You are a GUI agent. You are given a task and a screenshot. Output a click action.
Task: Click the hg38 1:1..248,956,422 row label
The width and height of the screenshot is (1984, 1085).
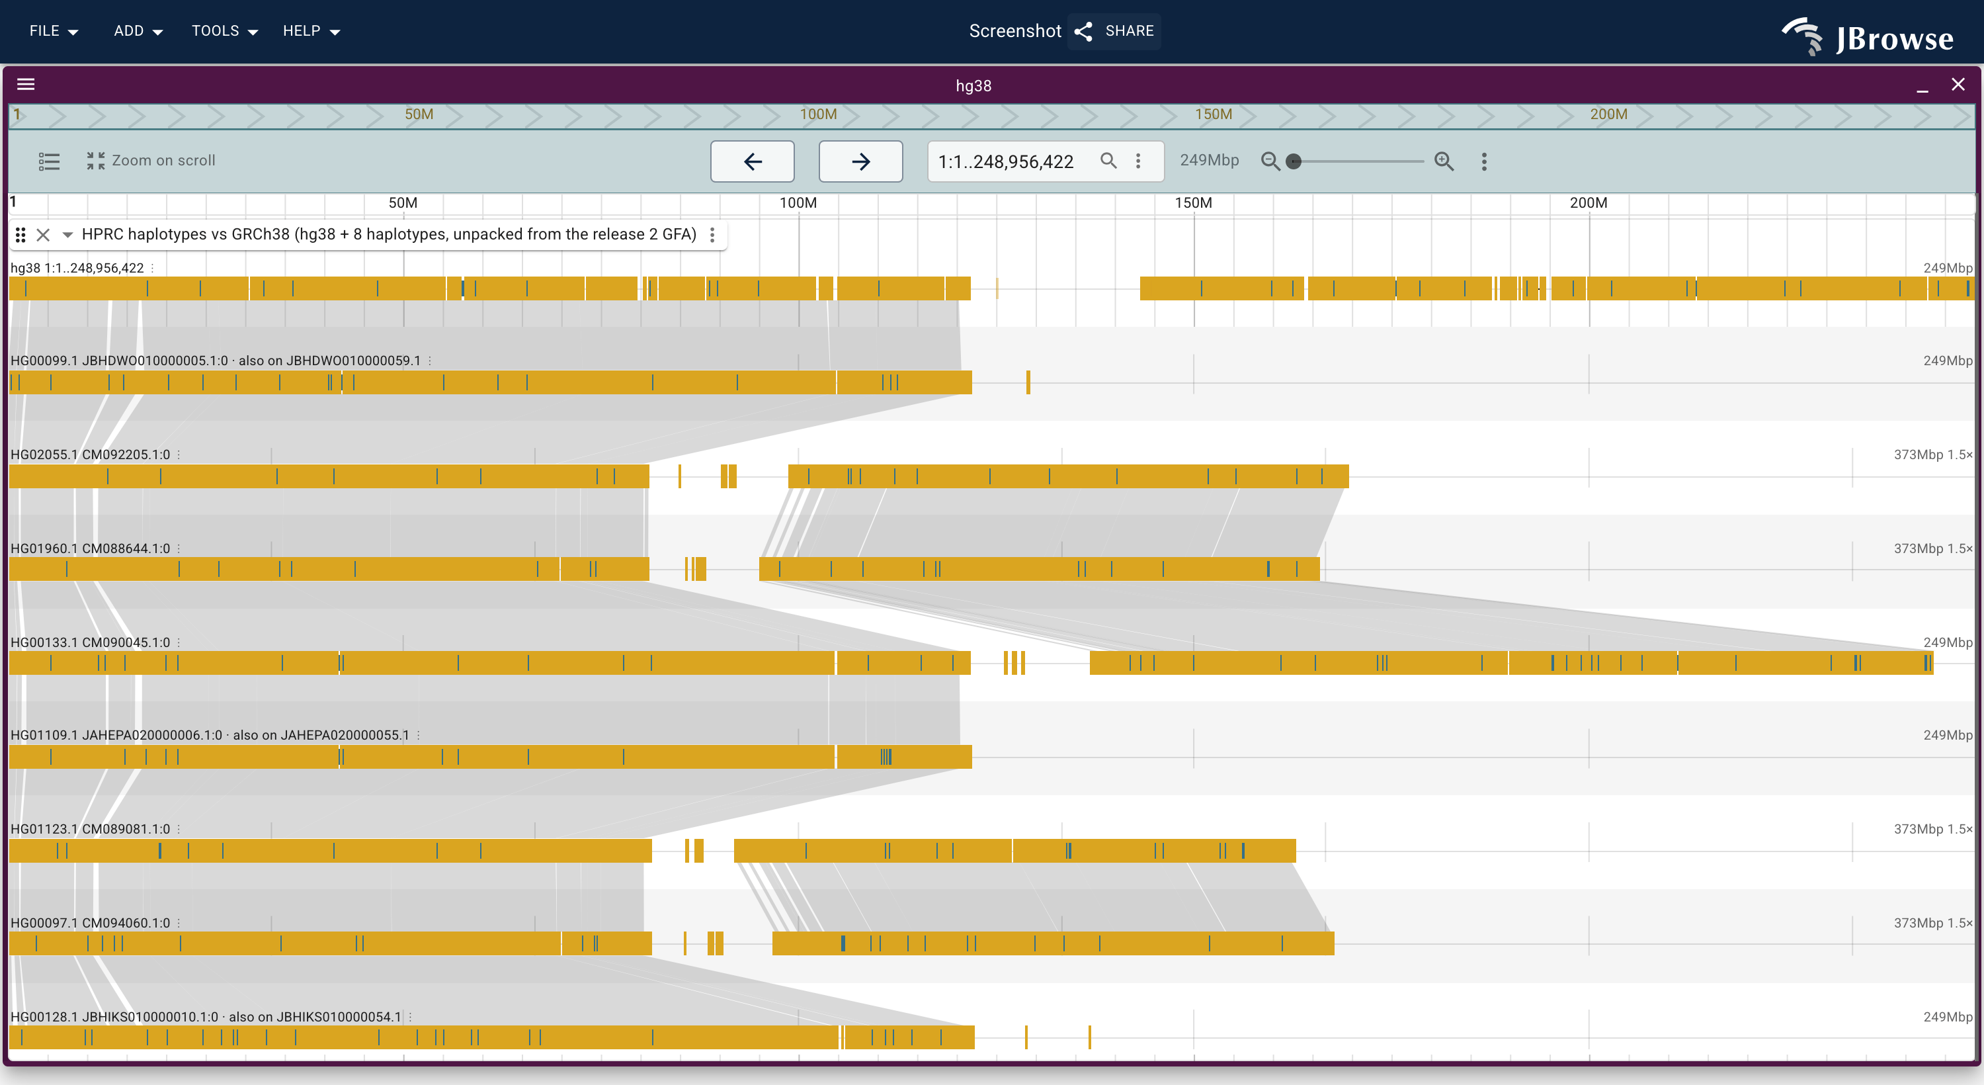point(77,268)
